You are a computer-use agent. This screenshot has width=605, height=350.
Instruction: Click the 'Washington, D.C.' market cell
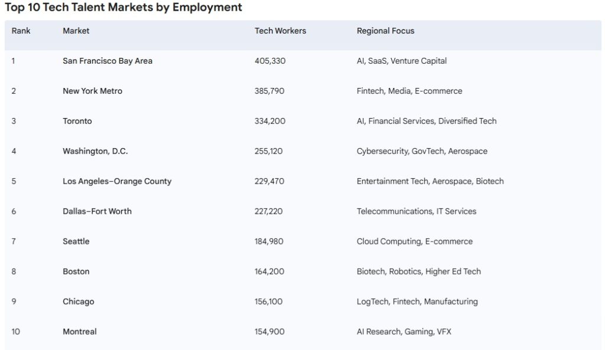[95, 151]
